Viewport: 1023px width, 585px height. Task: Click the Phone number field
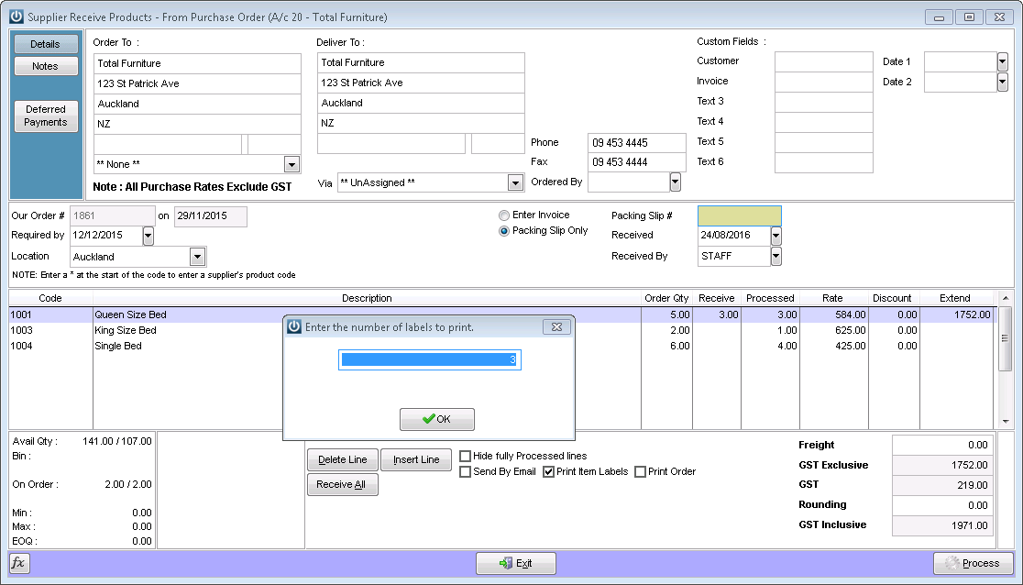637,143
